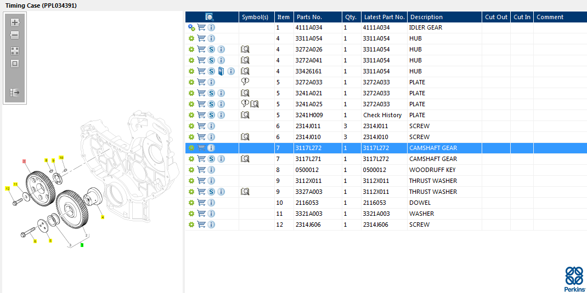The width and height of the screenshot is (587, 293).
Task: Select callout 4 on the diagram
Action: coord(103,217)
